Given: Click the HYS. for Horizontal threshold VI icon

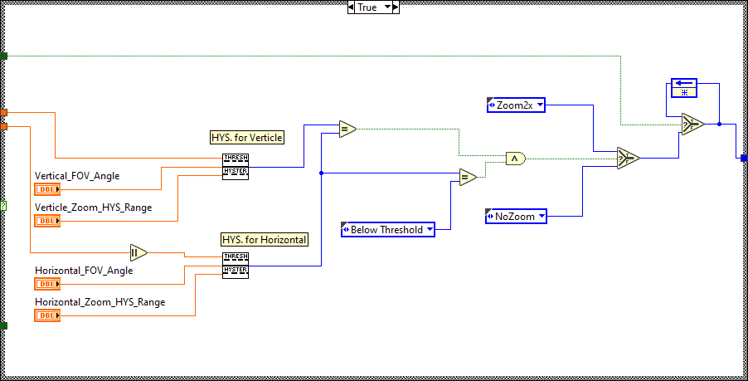Looking at the screenshot, I should [235, 265].
